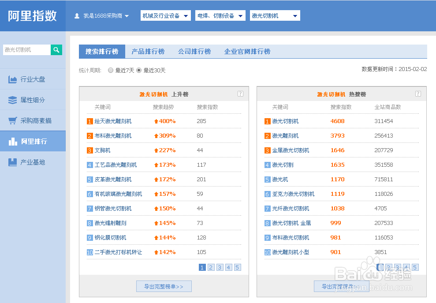Viewport: 436px width, 303px height.
Task: Open the 电焊、切割设备 dropdown
Action: coord(220,16)
